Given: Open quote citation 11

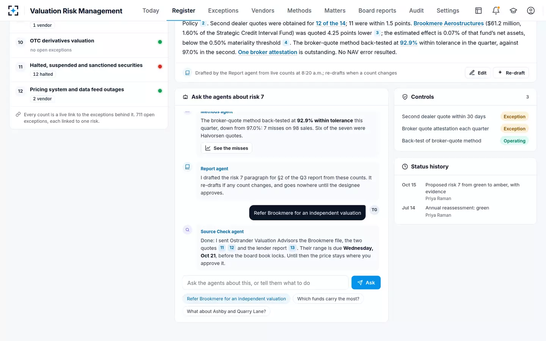Looking at the screenshot, I should [222, 248].
